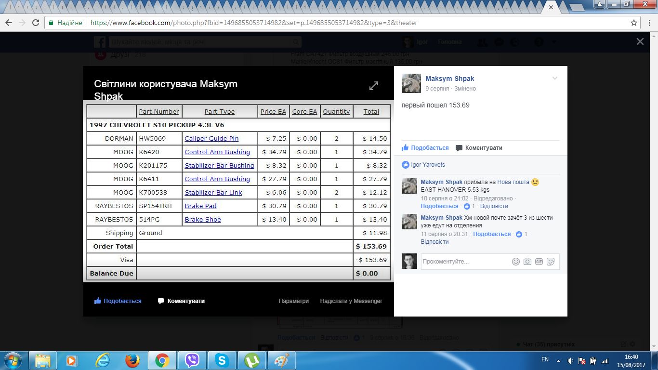Close the photo theater with the X
Image resolution: width=658 pixels, height=370 pixels.
pos(640,42)
